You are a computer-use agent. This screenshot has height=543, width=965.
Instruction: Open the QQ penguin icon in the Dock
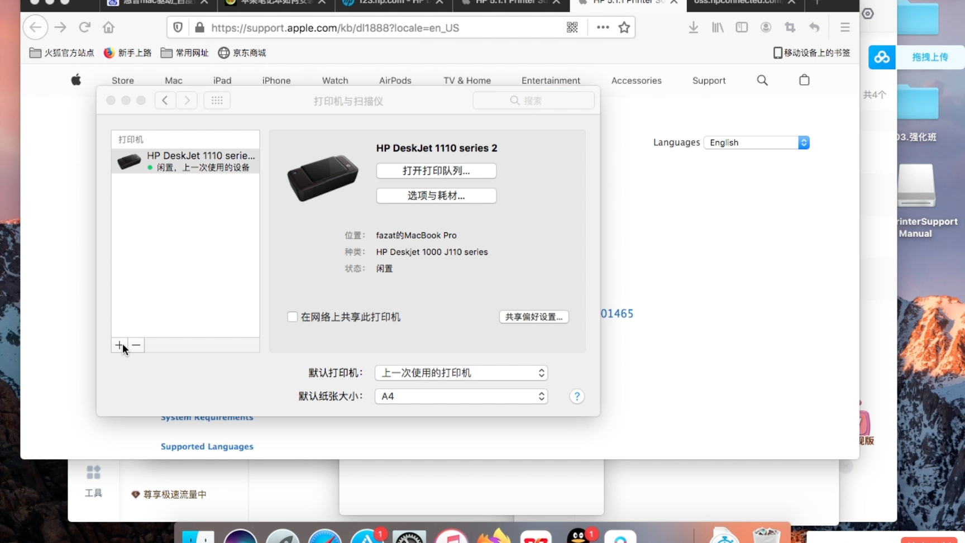579,536
